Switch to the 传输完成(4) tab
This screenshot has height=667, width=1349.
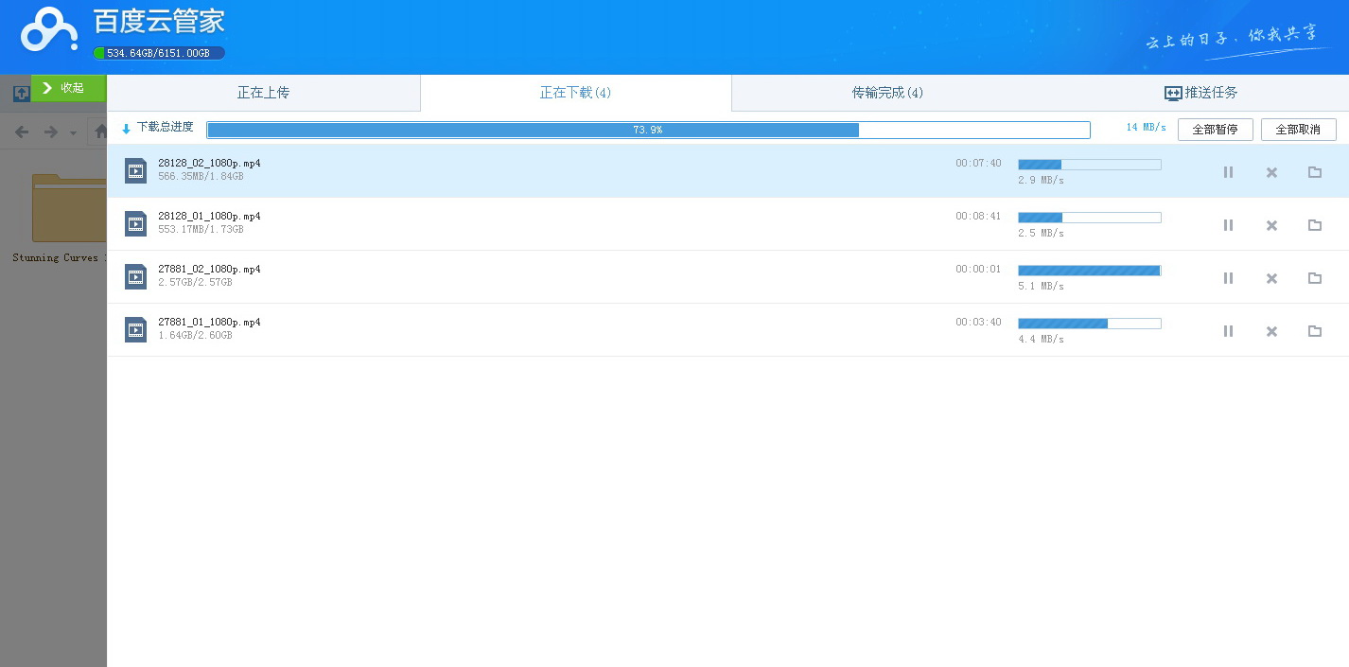pyautogui.click(x=886, y=93)
